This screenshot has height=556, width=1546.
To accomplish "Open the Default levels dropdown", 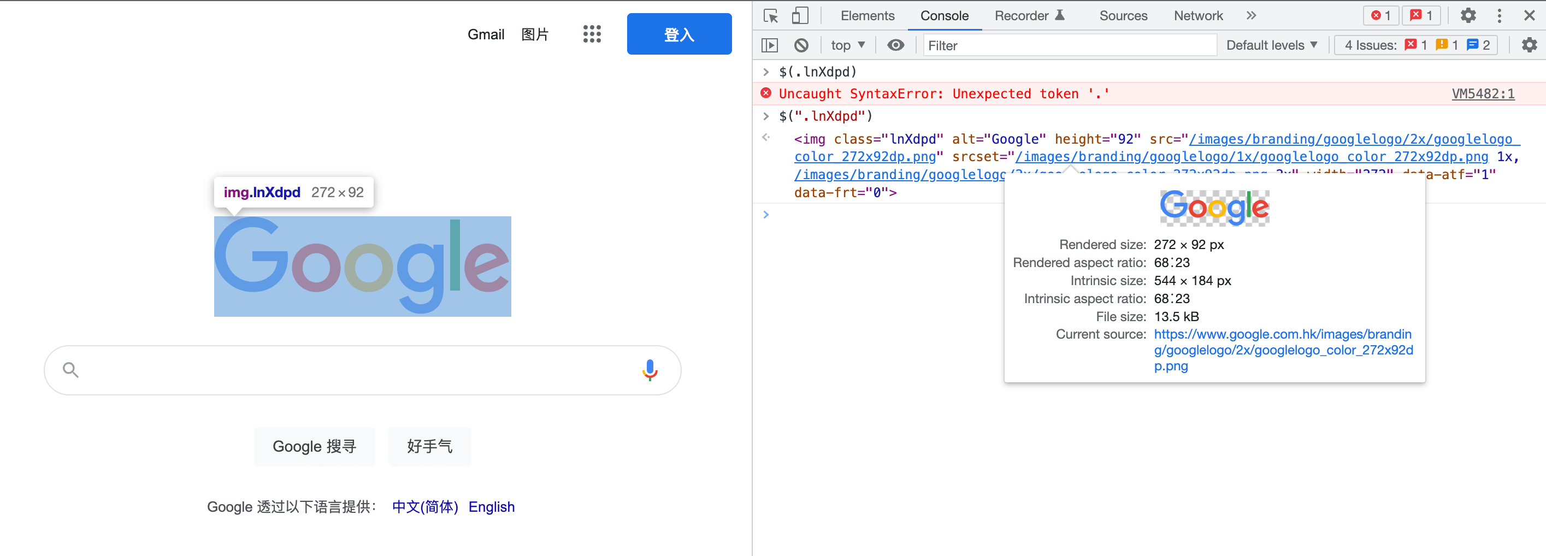I will [x=1271, y=45].
